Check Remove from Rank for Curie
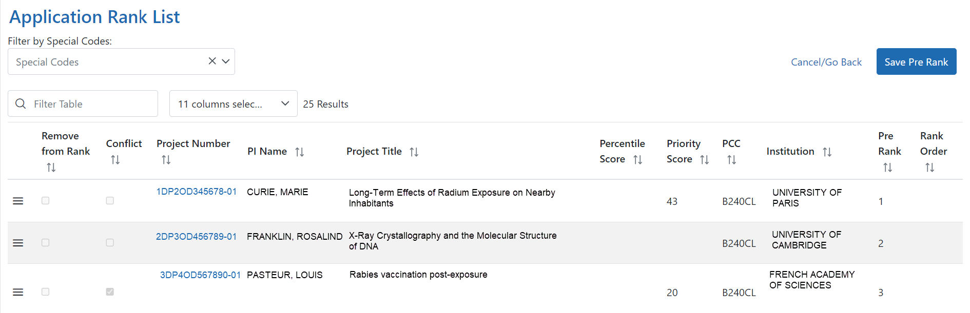 coord(45,200)
